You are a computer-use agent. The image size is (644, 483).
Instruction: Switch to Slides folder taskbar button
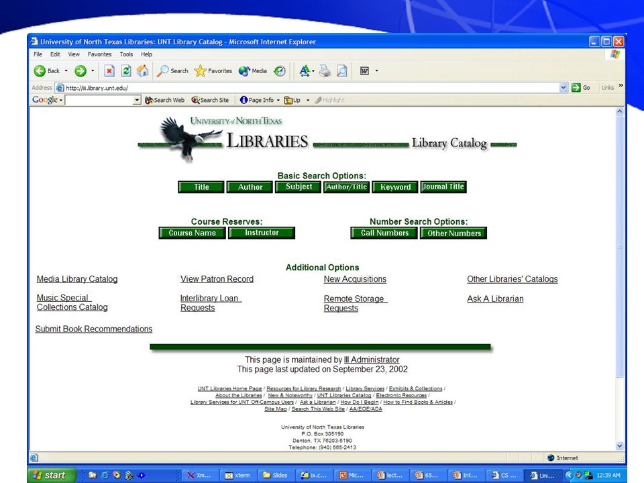click(276, 475)
